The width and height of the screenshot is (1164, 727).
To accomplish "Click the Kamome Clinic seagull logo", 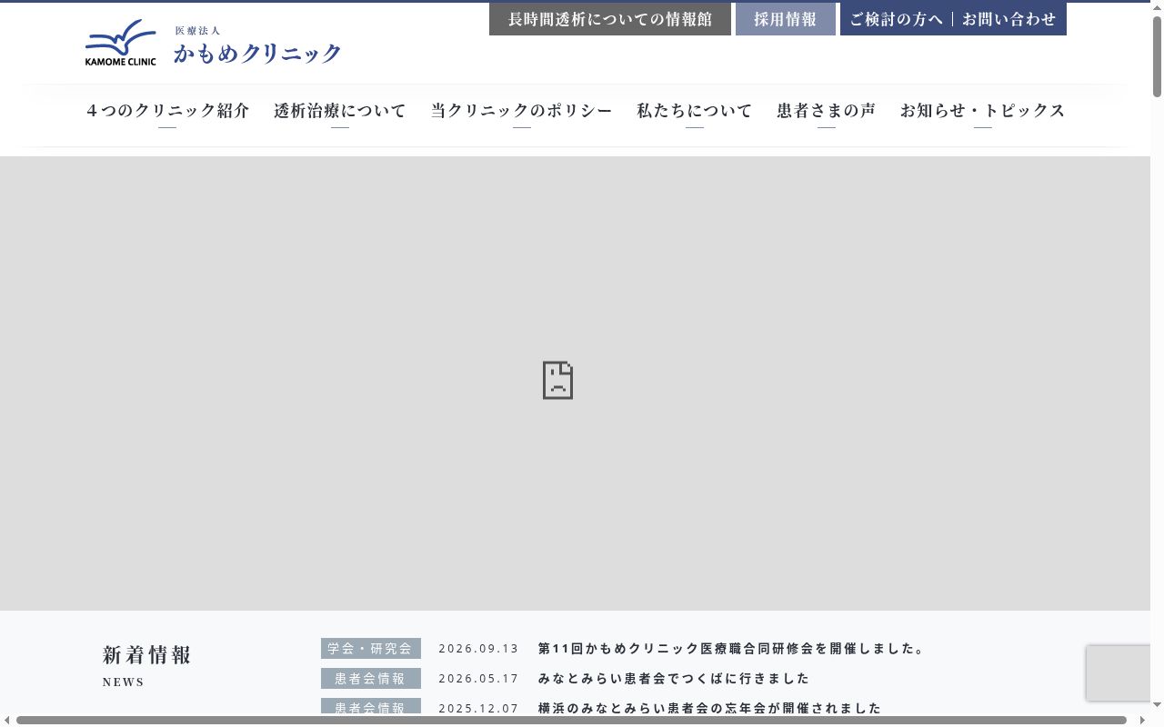I will coord(120,43).
